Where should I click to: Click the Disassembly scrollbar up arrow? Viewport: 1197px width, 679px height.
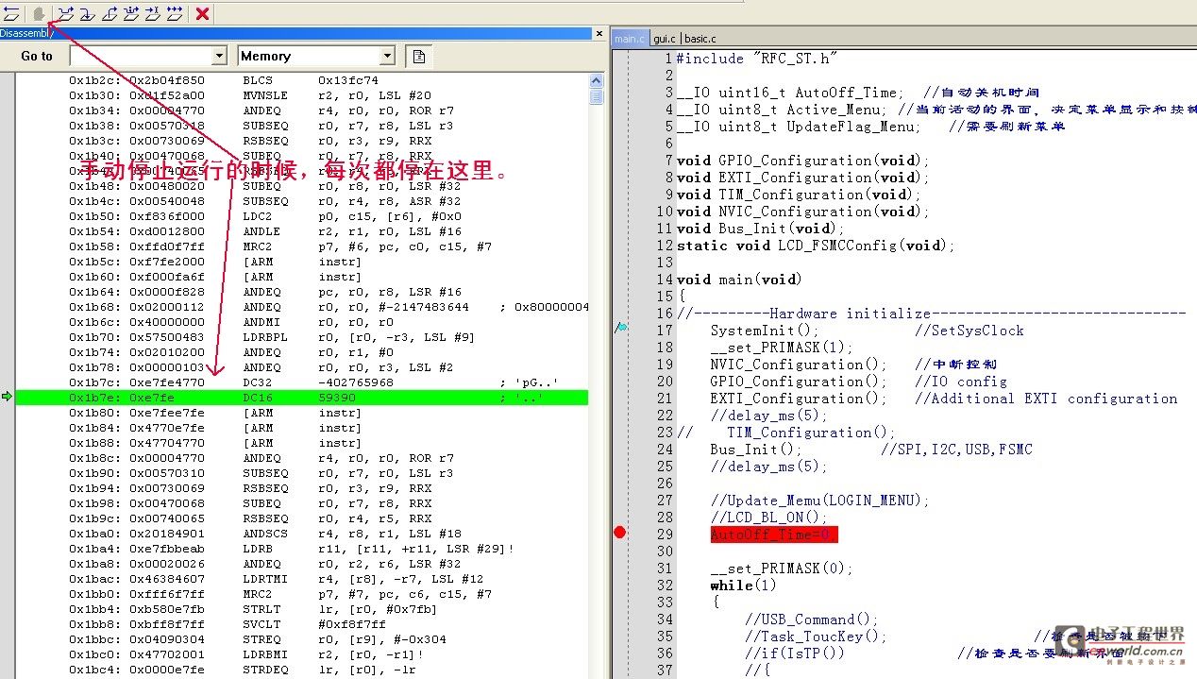coord(596,79)
